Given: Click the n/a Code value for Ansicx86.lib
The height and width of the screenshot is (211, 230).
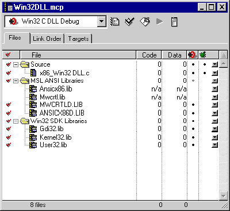Looking at the screenshot, I should [156, 89].
